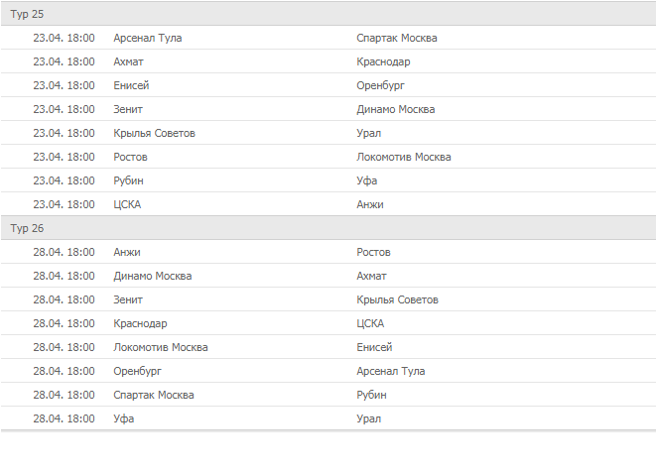Viewport: 658px width, 476px height.
Task: Select away team Ахмат in Тур 26
Action: [372, 276]
